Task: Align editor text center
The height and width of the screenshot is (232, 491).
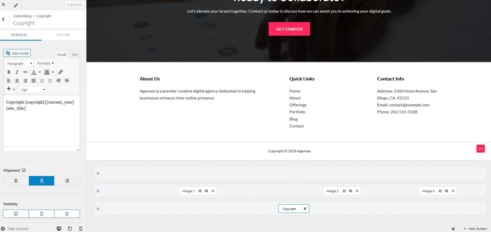Action: pos(17,81)
